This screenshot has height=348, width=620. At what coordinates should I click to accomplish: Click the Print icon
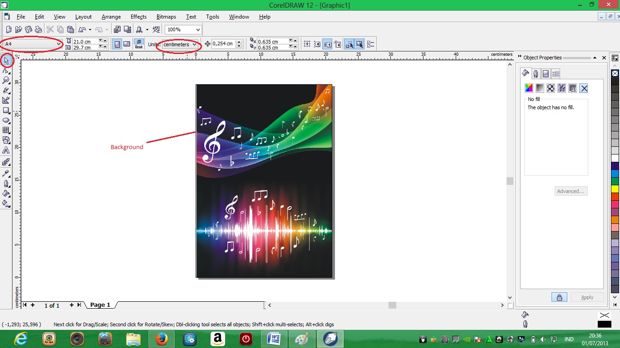tap(39, 29)
